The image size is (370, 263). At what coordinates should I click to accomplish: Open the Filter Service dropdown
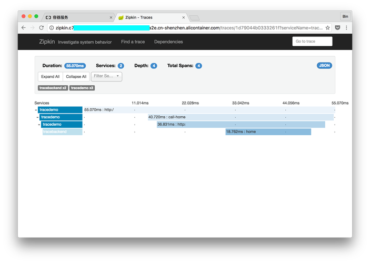coord(106,76)
